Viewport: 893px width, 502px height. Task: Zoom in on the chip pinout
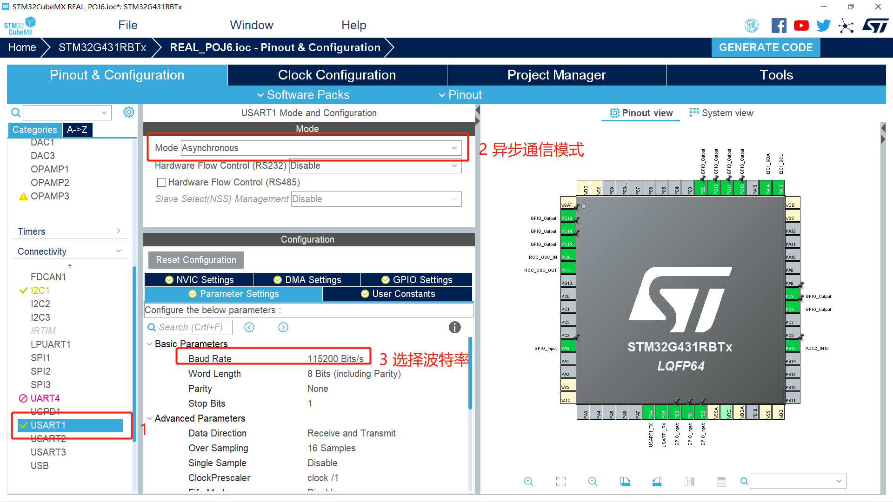tap(528, 482)
